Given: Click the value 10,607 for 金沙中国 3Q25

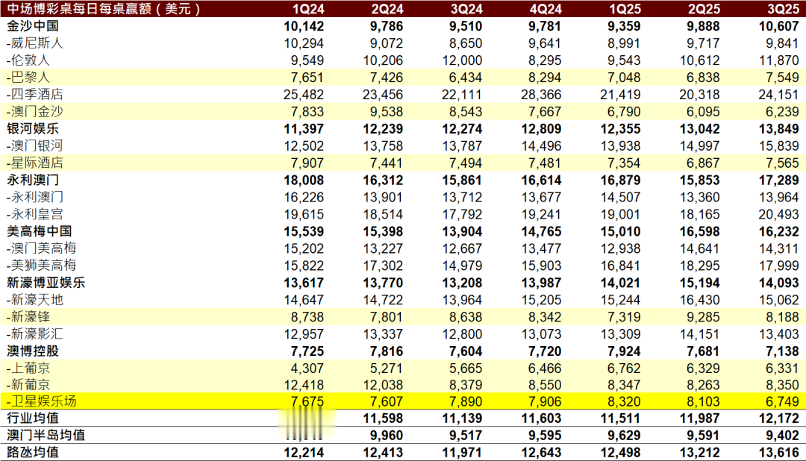Looking at the screenshot, I should click(x=778, y=26).
